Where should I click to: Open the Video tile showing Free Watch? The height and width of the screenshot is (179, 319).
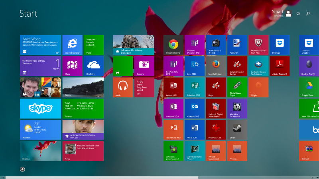144,87
